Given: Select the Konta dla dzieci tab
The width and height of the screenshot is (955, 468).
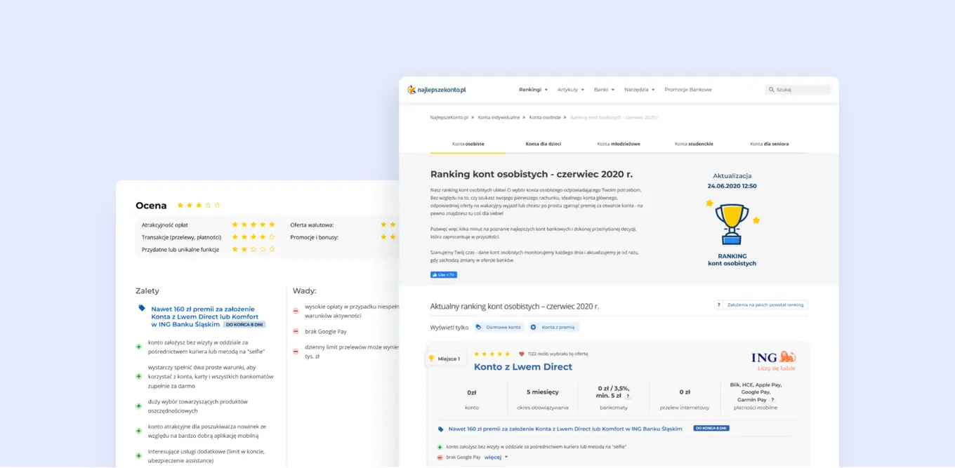Looking at the screenshot, I should coord(544,144).
